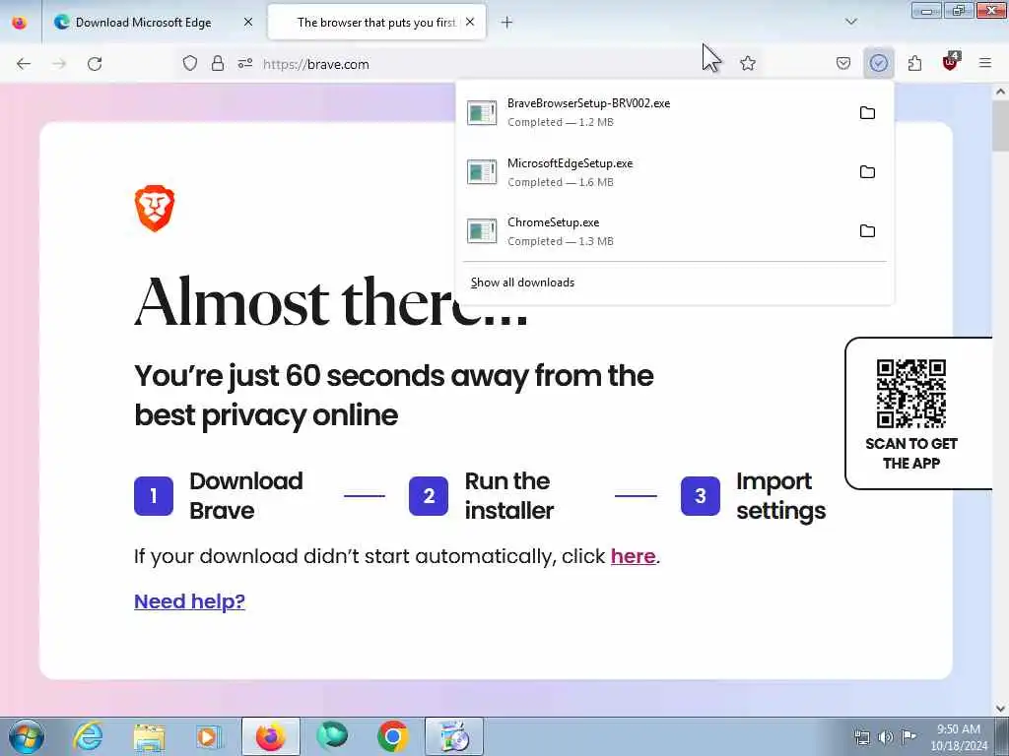Show ChromeSetup file in folder
The image size is (1009, 756).
tap(867, 231)
